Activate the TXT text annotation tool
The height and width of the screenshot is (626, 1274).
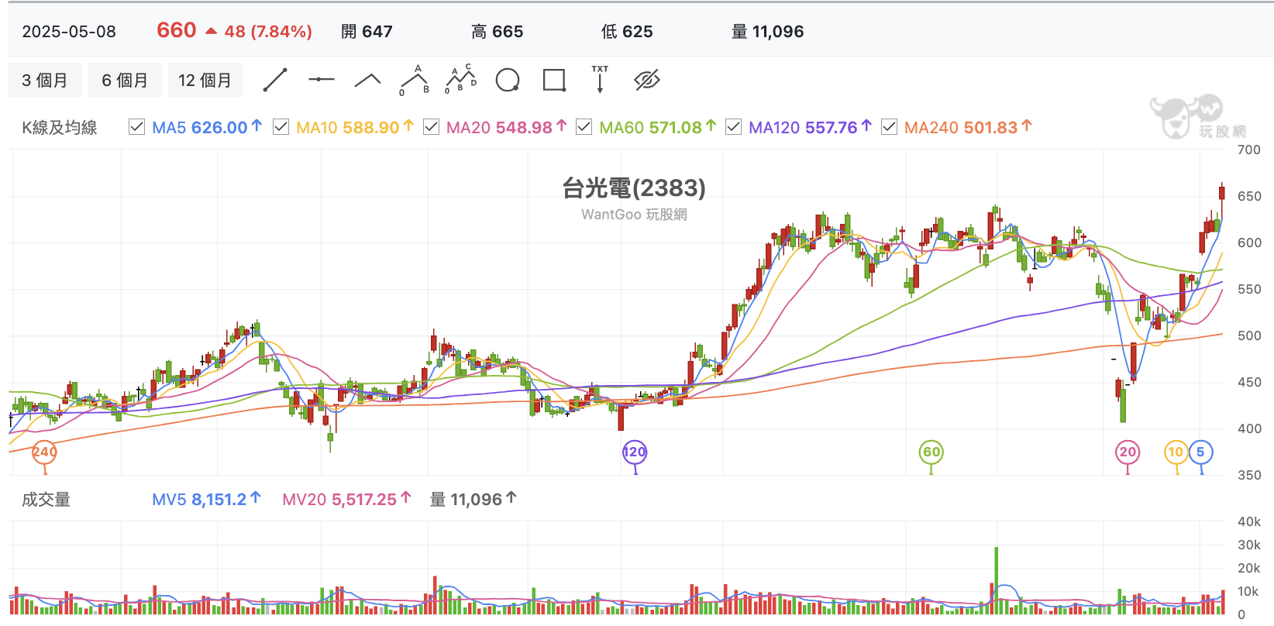[600, 79]
